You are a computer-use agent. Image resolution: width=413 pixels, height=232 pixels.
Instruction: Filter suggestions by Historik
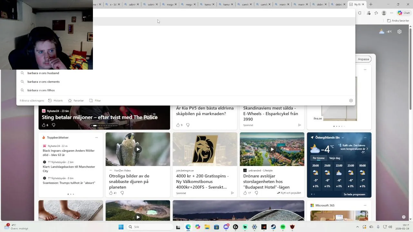[55, 101]
